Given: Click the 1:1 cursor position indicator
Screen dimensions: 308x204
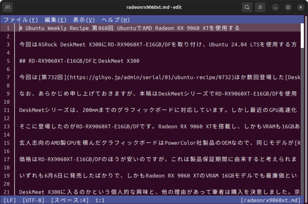Looking at the screenshot, I should click(x=100, y=200).
